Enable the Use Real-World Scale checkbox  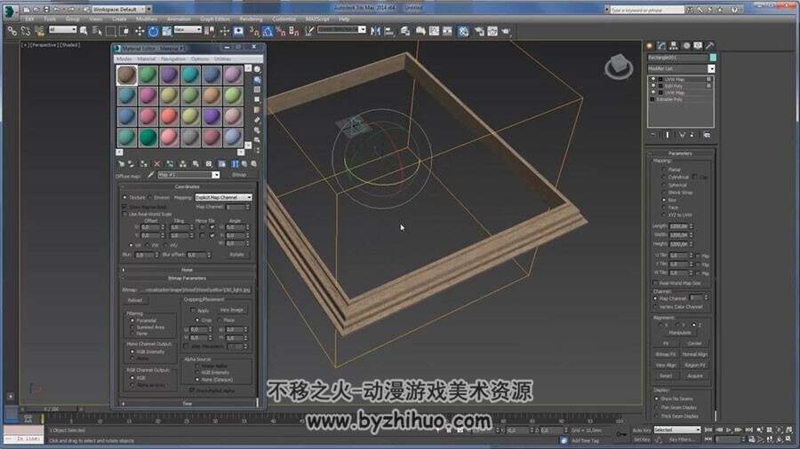pyautogui.click(x=125, y=215)
